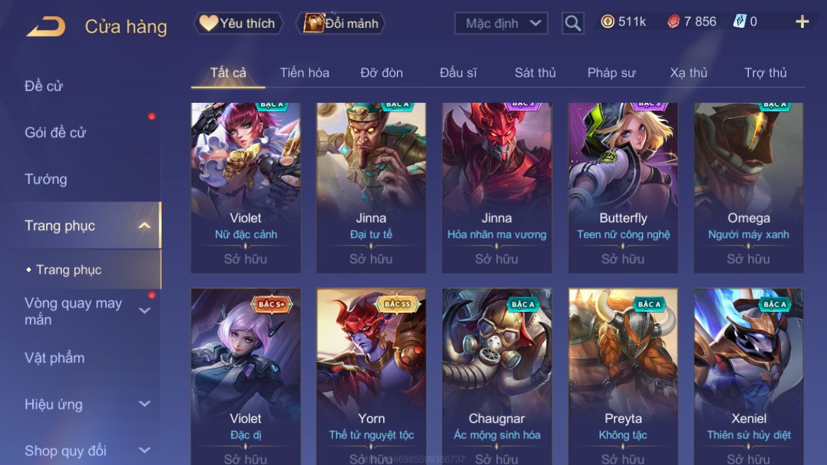This screenshot has width=827, height=465.
Task: Tap the plus icon to add currency
Action: tap(802, 22)
